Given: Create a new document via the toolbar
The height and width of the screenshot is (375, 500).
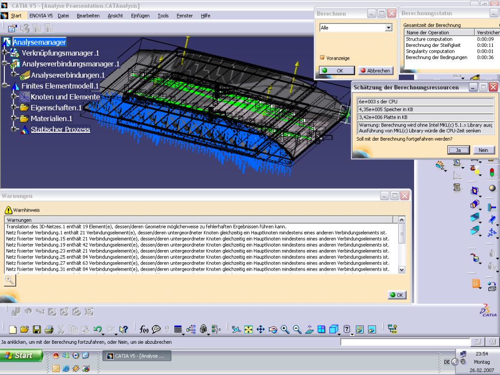Looking at the screenshot, I should coord(13,330).
